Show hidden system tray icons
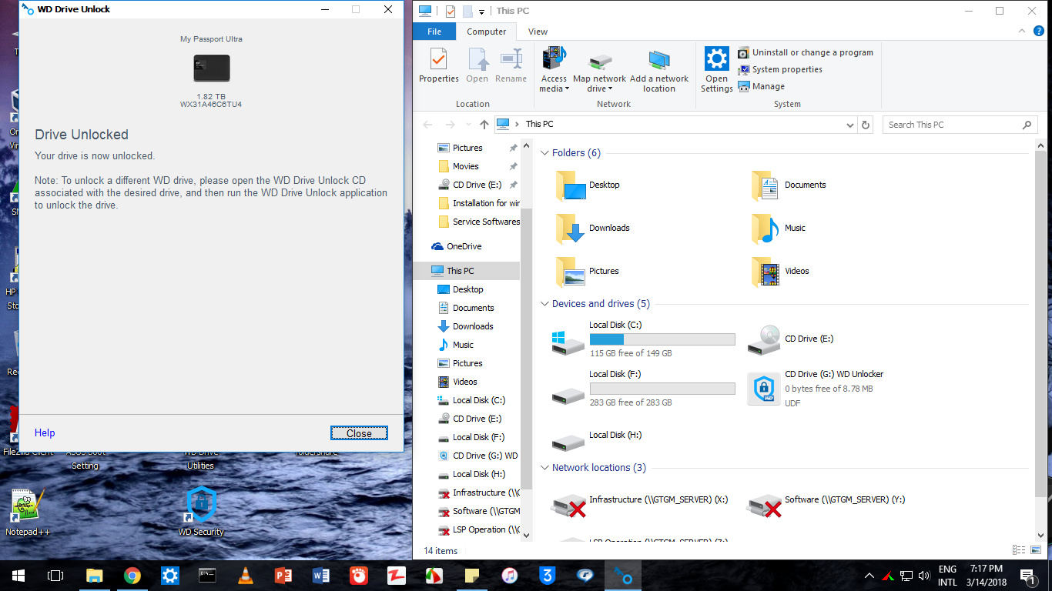Screen dimensions: 1052x591 869,576
